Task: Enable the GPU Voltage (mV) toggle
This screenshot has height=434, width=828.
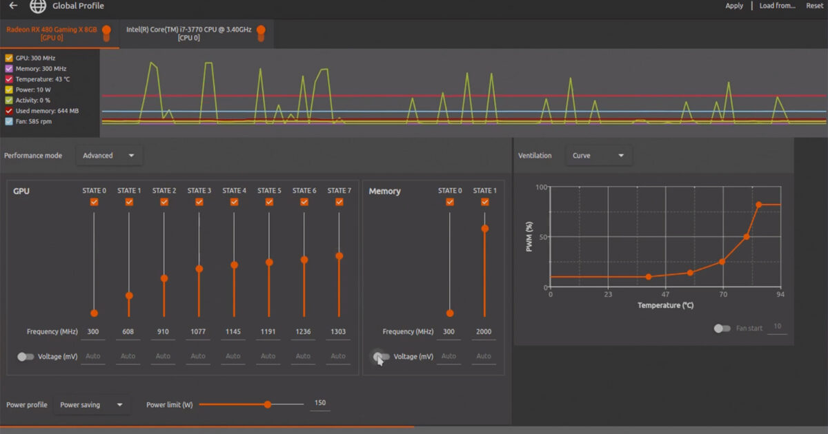Action: (x=26, y=357)
